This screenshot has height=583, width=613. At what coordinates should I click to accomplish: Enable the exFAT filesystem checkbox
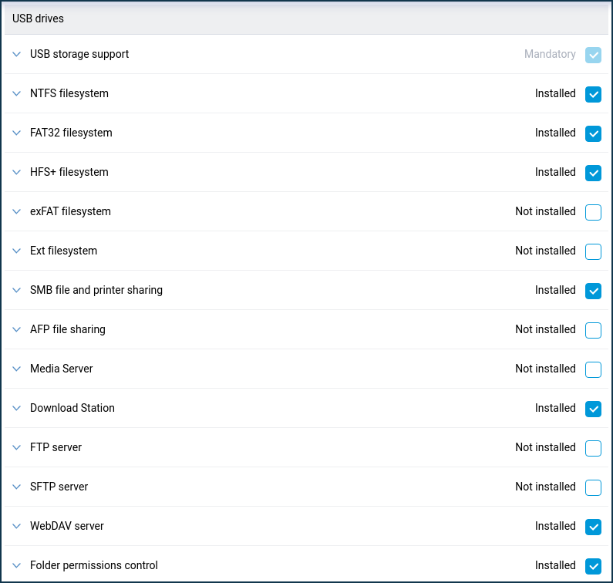click(593, 212)
